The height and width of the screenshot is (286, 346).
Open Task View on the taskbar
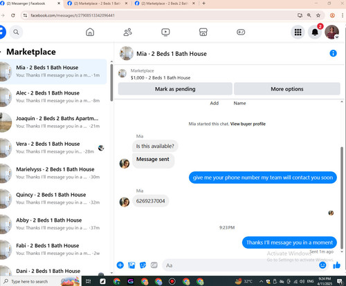point(88,281)
